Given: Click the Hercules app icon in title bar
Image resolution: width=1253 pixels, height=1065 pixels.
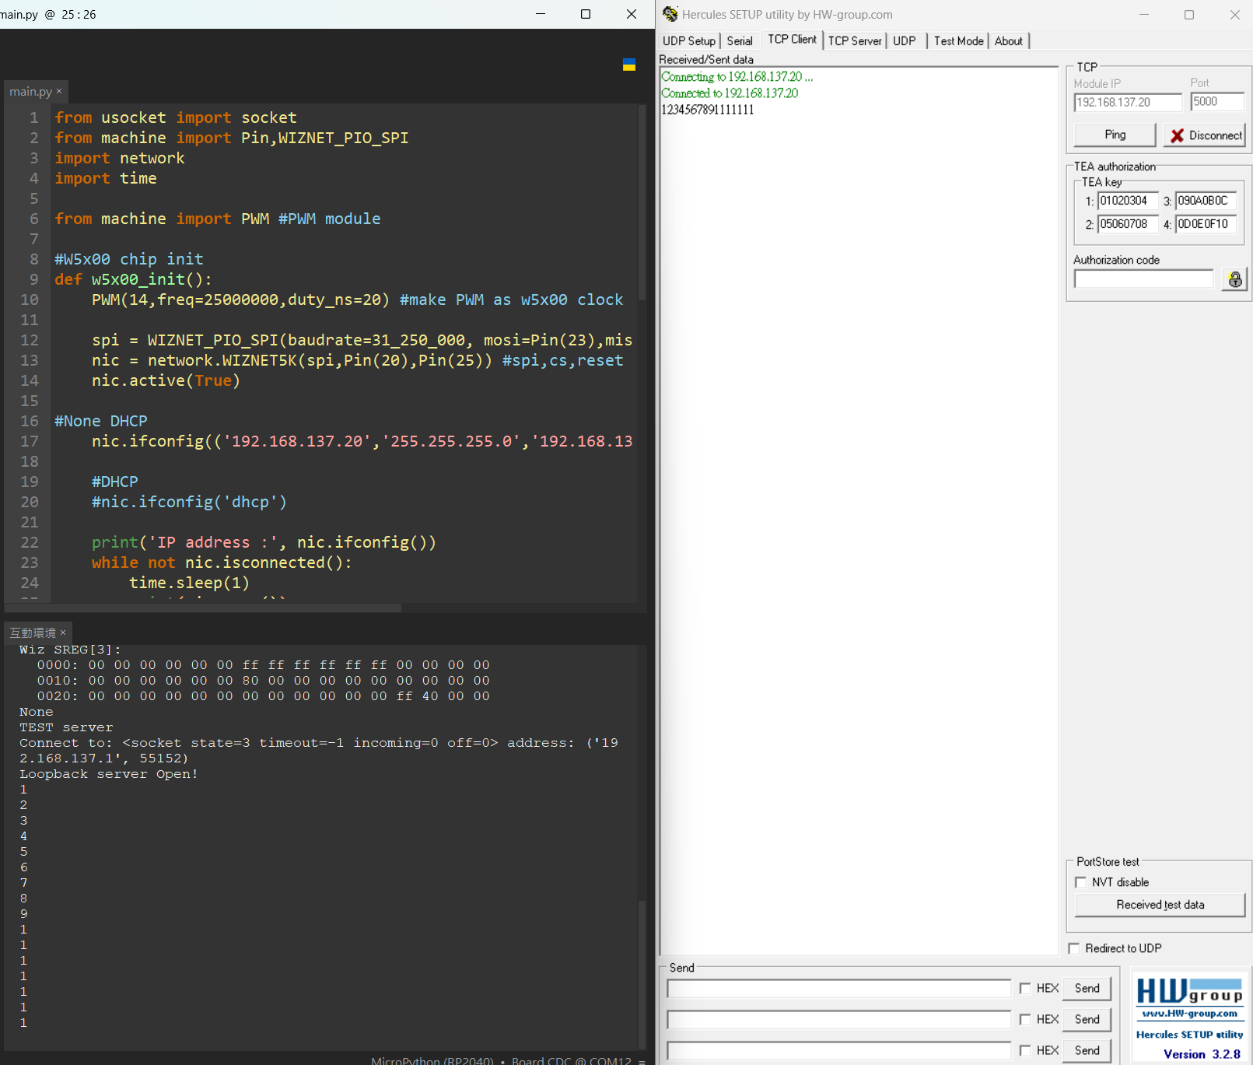Looking at the screenshot, I should pos(670,14).
